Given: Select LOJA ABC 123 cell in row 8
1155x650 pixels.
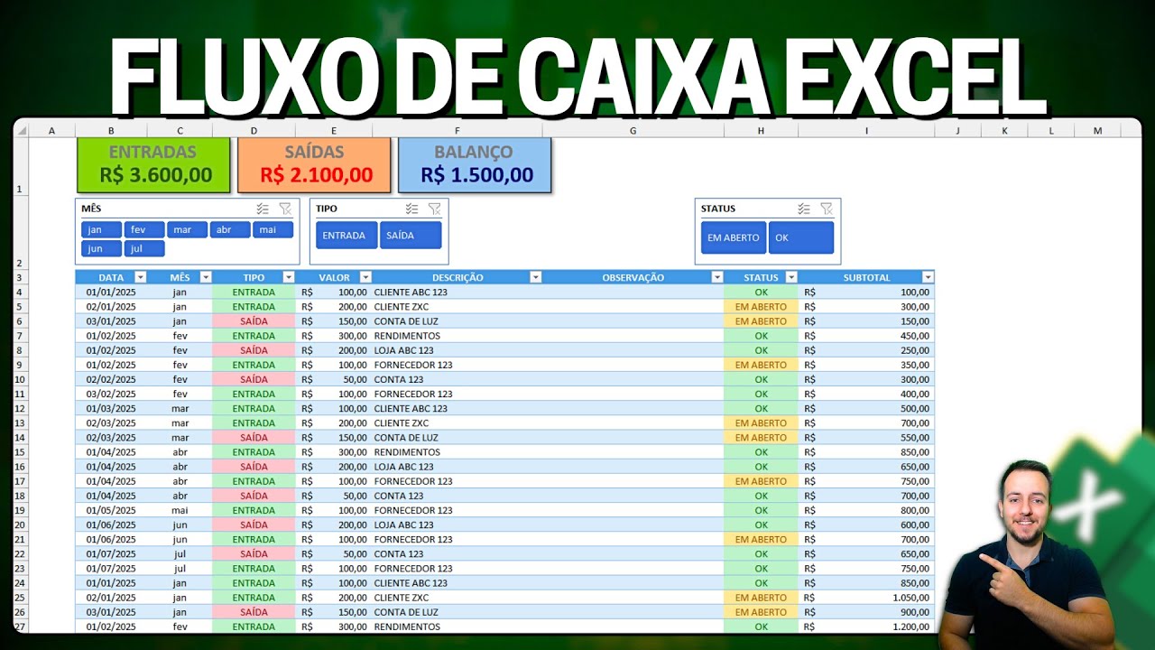Looking at the screenshot, I should [457, 350].
